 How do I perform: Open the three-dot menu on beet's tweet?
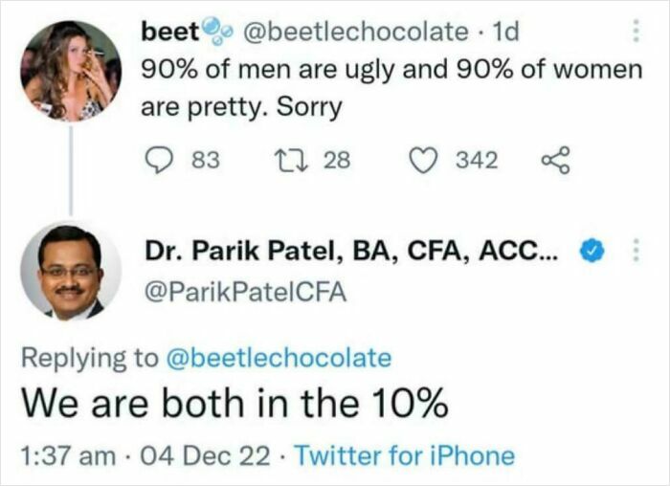point(633,32)
